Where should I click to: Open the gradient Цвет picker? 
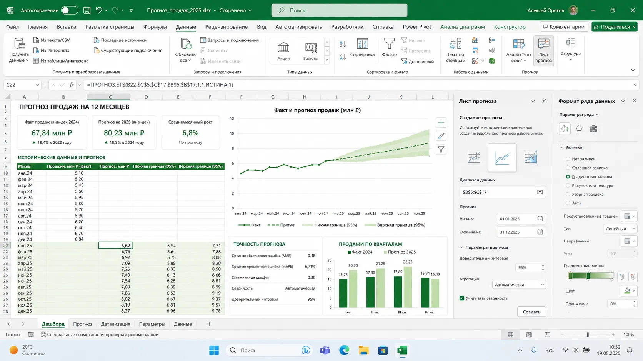[x=629, y=291]
